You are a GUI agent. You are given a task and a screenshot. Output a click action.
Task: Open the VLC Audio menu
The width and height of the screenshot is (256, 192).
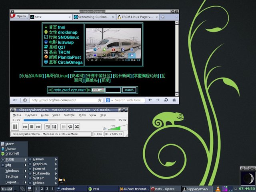point(45,115)
